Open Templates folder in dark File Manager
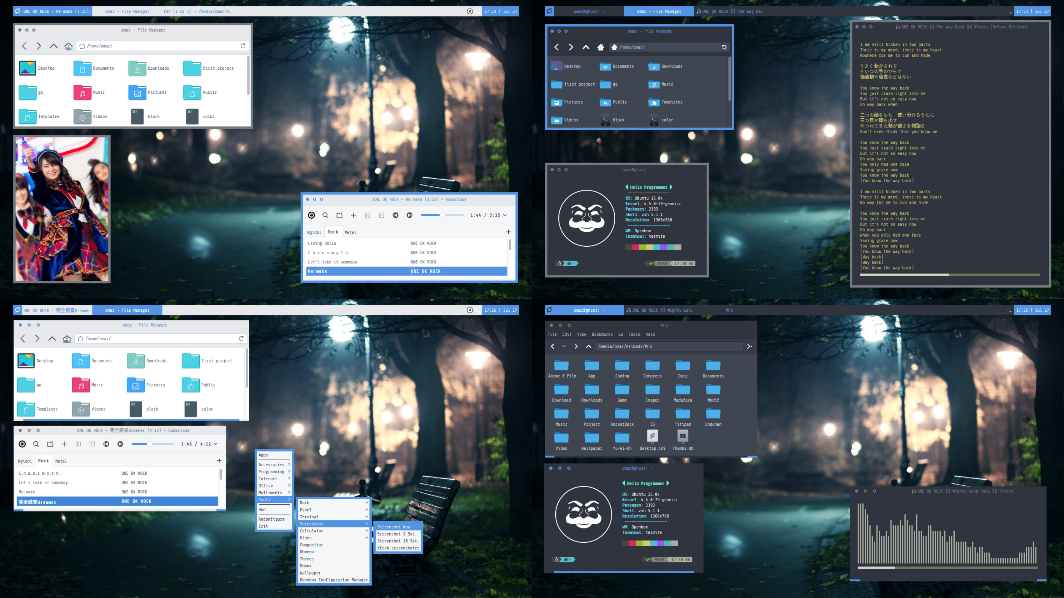 click(x=665, y=102)
